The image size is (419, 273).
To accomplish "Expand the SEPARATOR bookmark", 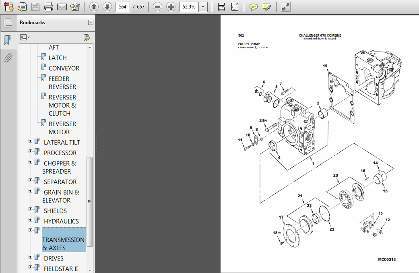I will pyautogui.click(x=31, y=180).
